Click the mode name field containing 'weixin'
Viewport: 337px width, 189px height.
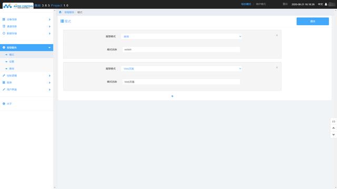coord(181,49)
